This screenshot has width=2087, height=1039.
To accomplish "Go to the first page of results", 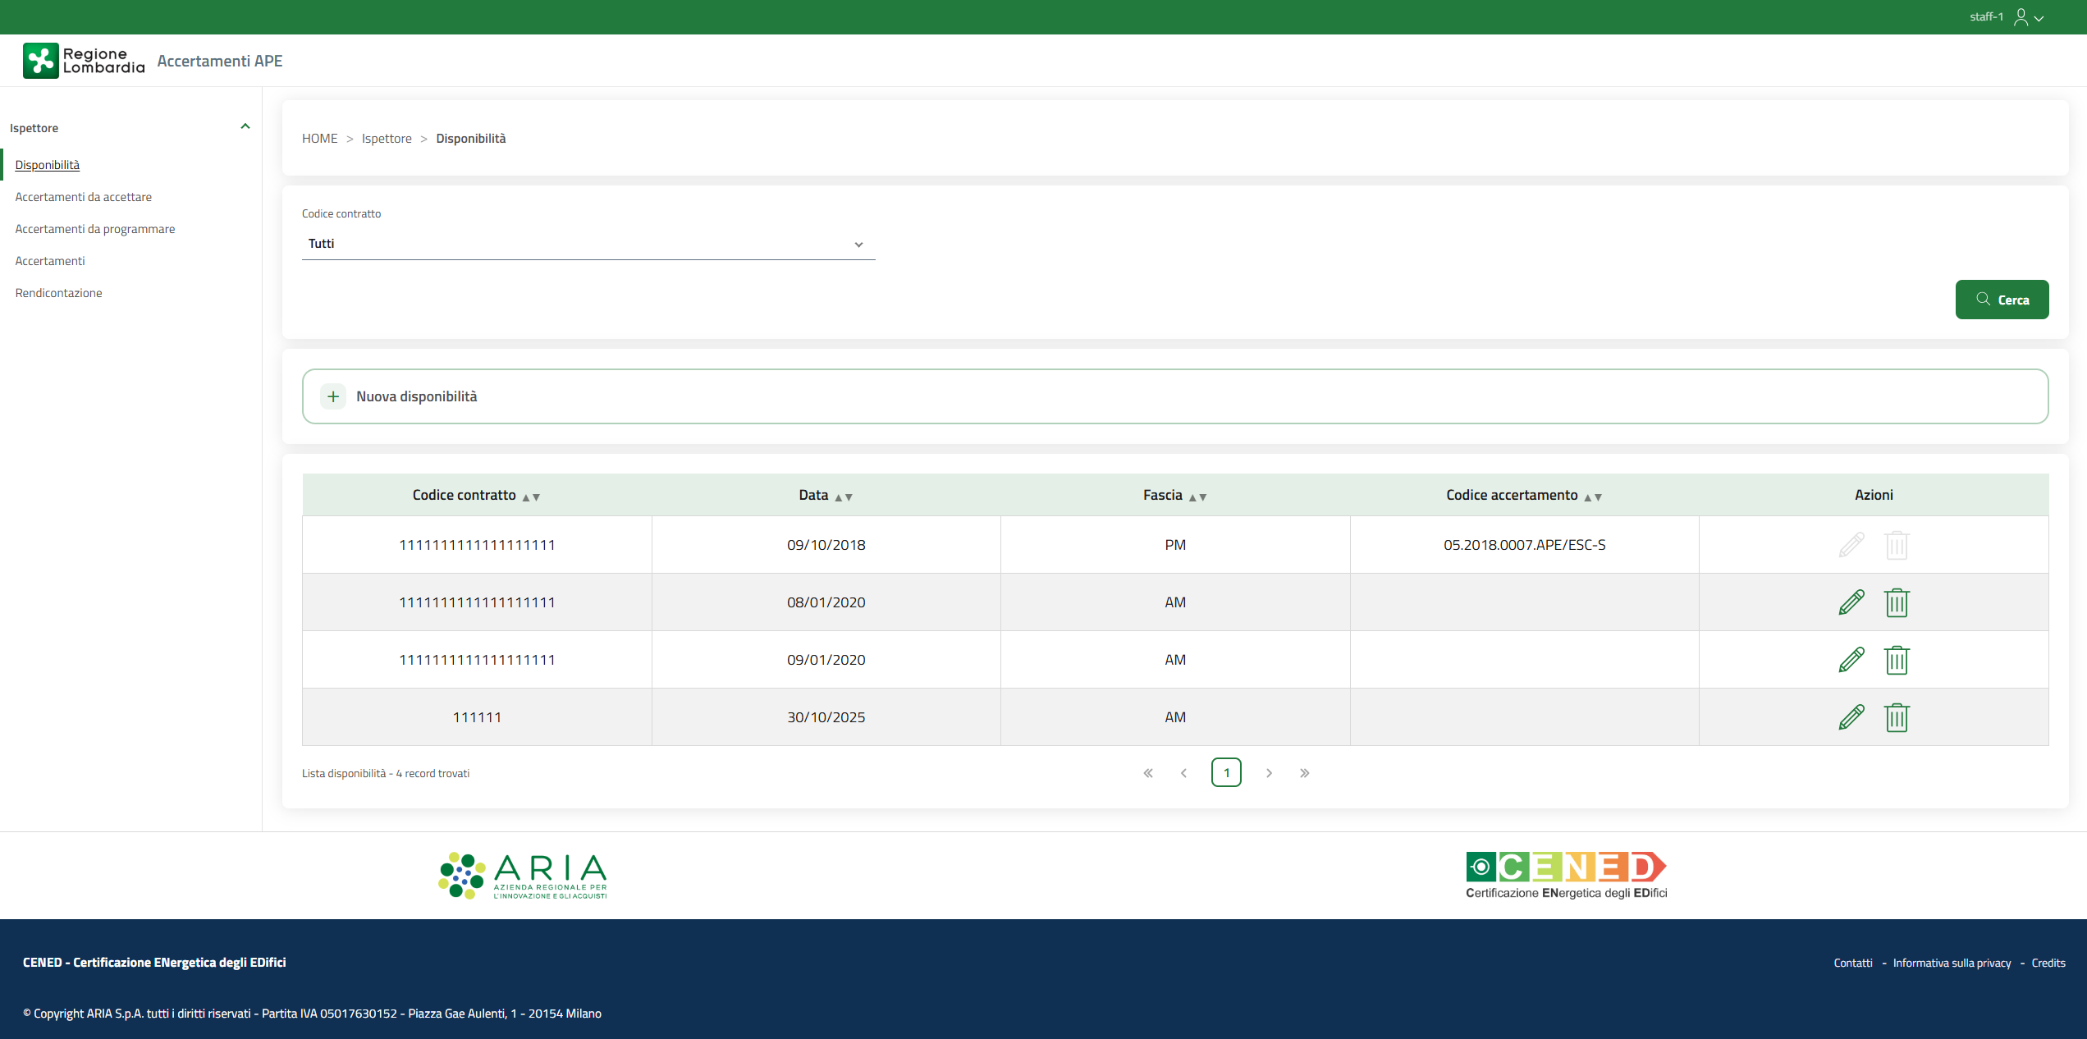I will pos(1148,773).
